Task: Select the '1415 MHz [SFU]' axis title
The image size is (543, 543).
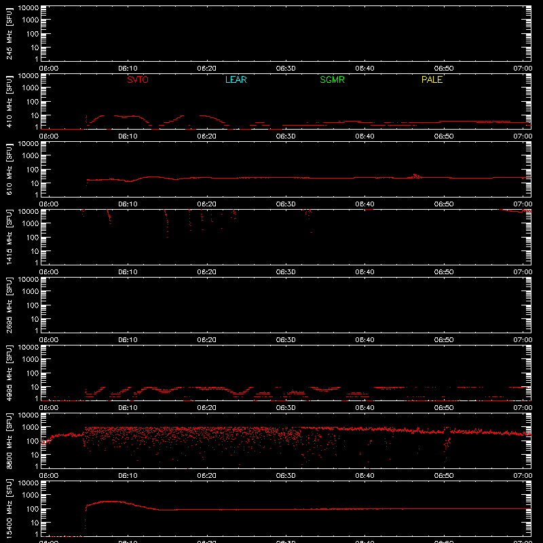Action: coord(10,237)
